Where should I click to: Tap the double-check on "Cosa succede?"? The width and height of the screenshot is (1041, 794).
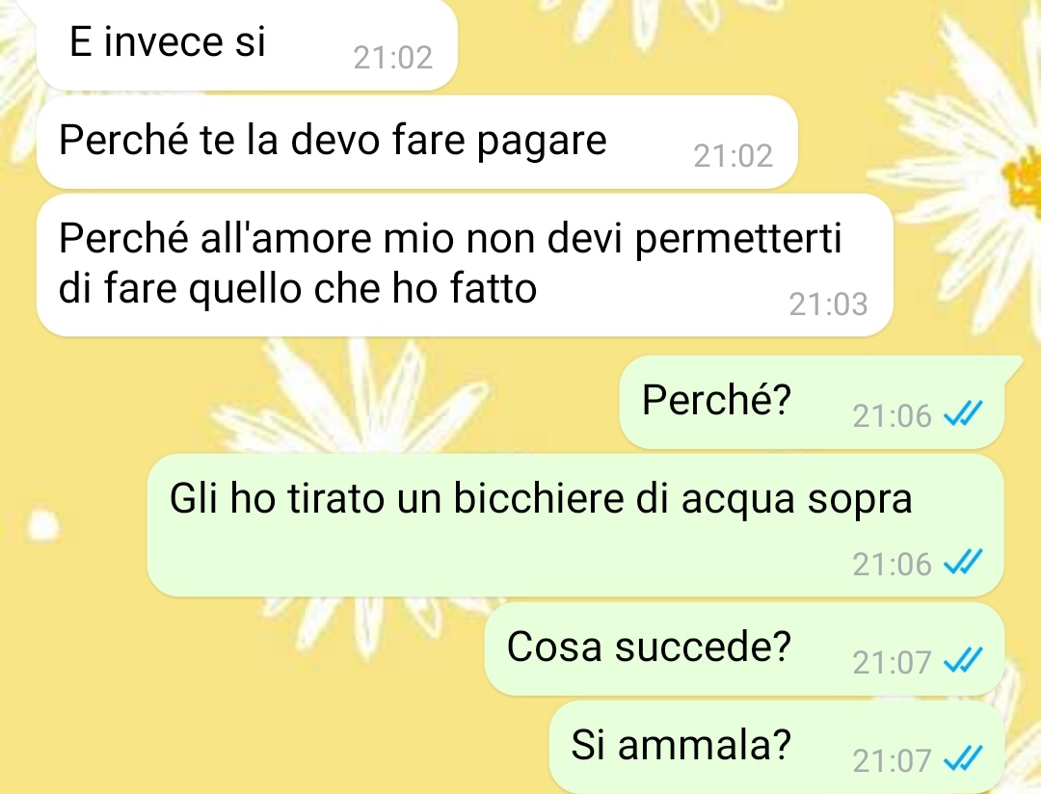tap(963, 661)
